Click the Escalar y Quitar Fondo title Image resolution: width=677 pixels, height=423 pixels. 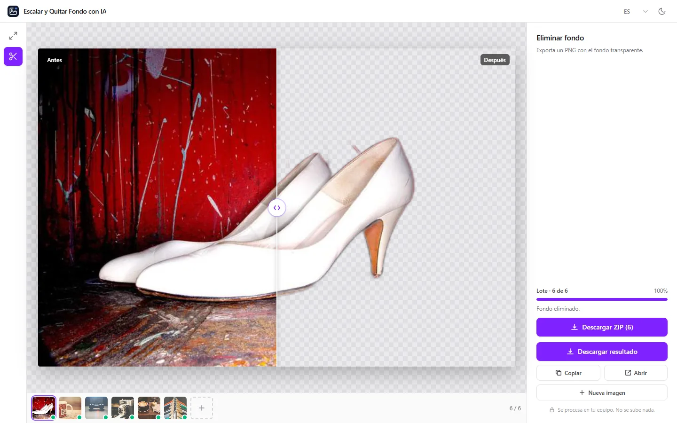click(65, 11)
